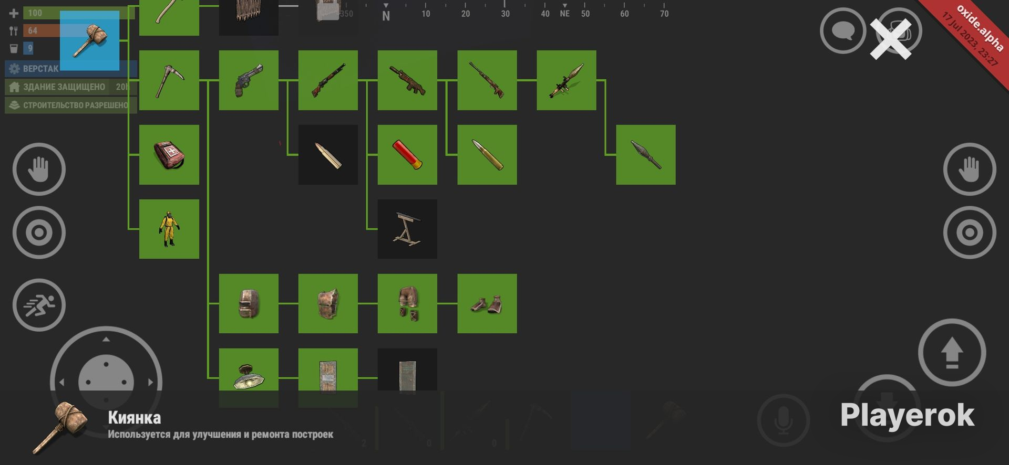Tap the NE marker on the compass
The height and width of the screenshot is (465, 1009).
pos(565,14)
